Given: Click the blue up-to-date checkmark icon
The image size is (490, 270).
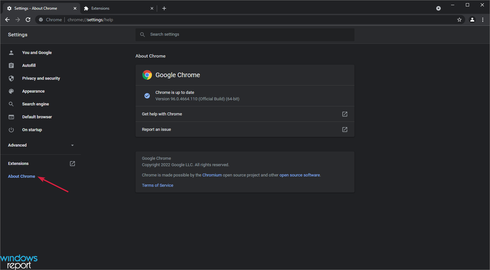Looking at the screenshot, I should tap(147, 96).
